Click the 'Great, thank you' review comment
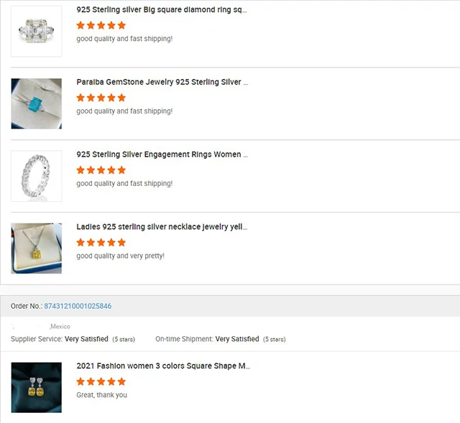Viewport: 460px width, 423px height. pyautogui.click(x=101, y=395)
